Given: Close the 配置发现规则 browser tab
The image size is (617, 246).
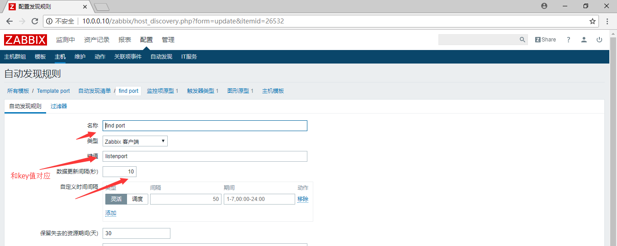Looking at the screenshot, I should (85, 7).
